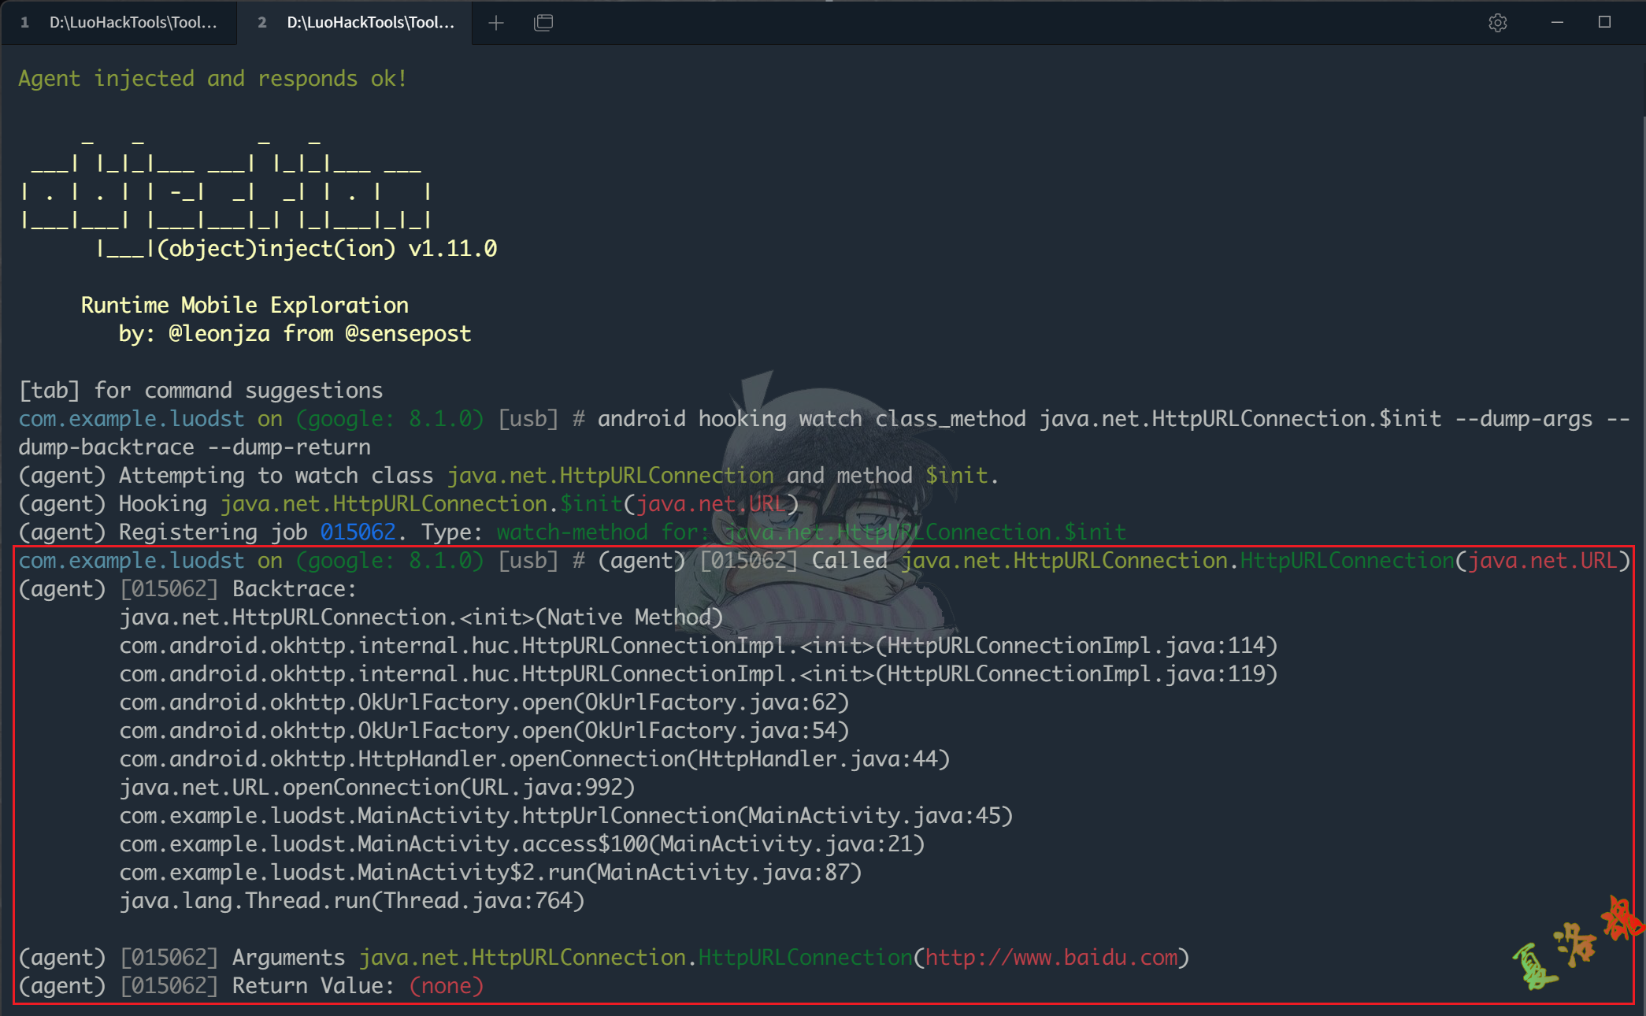Viewport: 1646px width, 1016px height.
Task: Select the second terminal tab
Action: (354, 23)
